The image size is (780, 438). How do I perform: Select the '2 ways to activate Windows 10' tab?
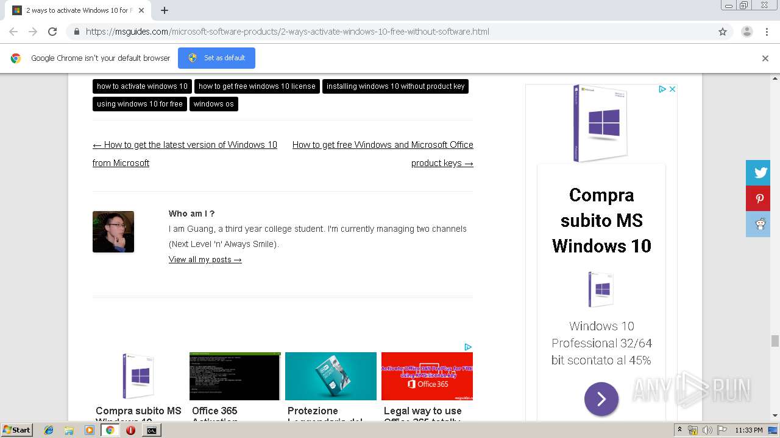(x=77, y=10)
